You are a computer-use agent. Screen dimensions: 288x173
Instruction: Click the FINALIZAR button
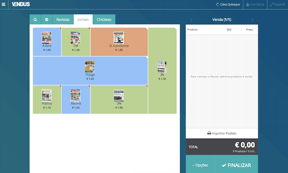(236, 165)
